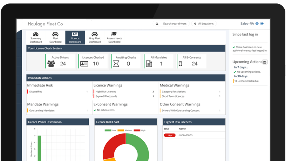This screenshot has height=161, width=286.
Task: Click the All Mandates document icon
Action: click(x=149, y=64)
